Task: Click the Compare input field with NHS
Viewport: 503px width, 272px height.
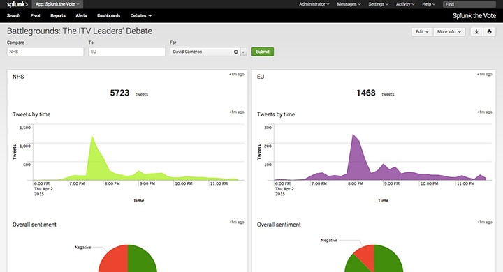Action: click(x=45, y=52)
